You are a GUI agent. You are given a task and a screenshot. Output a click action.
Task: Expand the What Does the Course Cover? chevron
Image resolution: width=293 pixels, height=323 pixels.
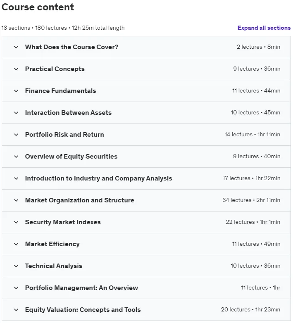16,47
